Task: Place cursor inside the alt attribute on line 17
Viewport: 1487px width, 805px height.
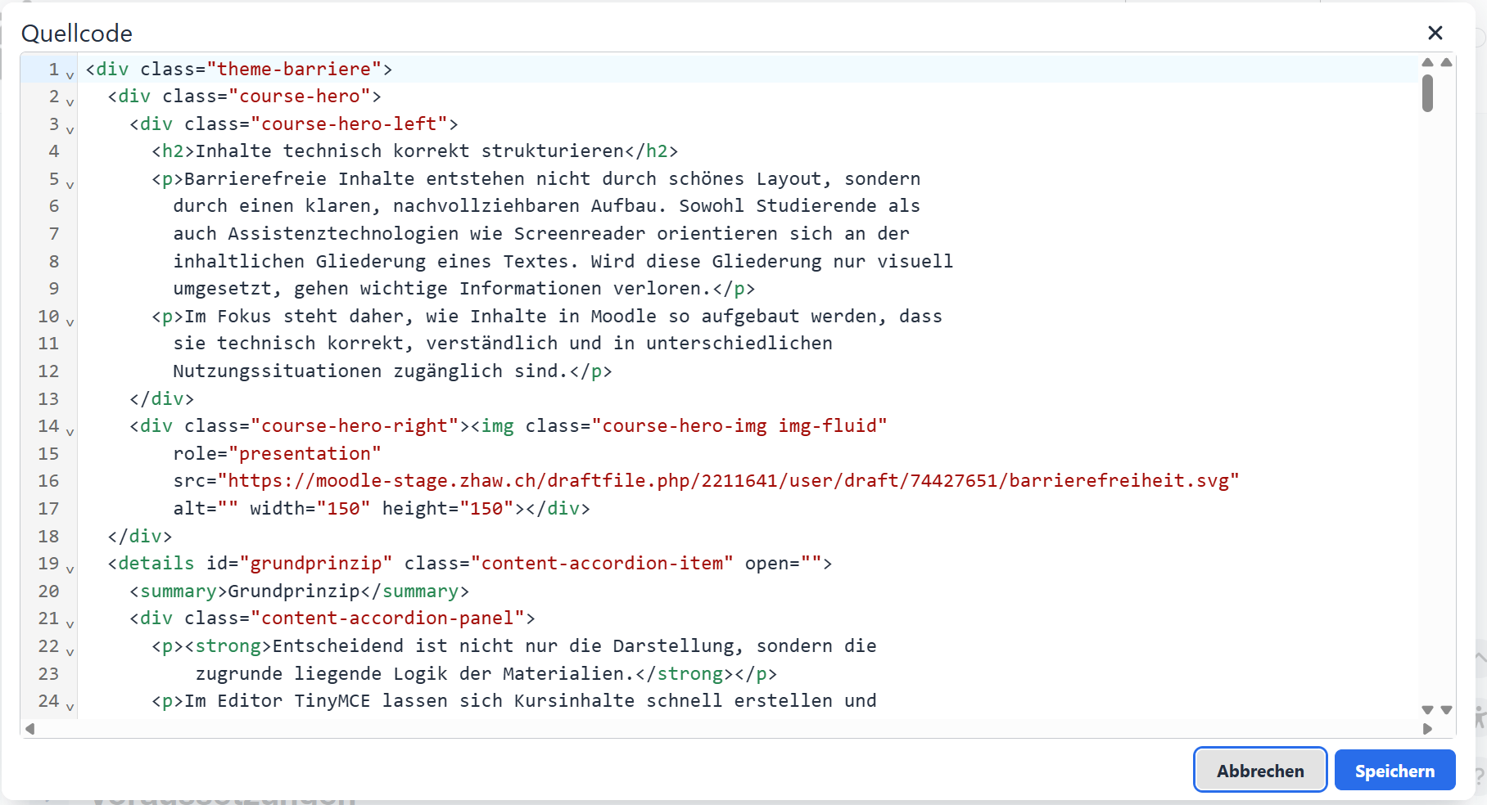Action: (229, 508)
